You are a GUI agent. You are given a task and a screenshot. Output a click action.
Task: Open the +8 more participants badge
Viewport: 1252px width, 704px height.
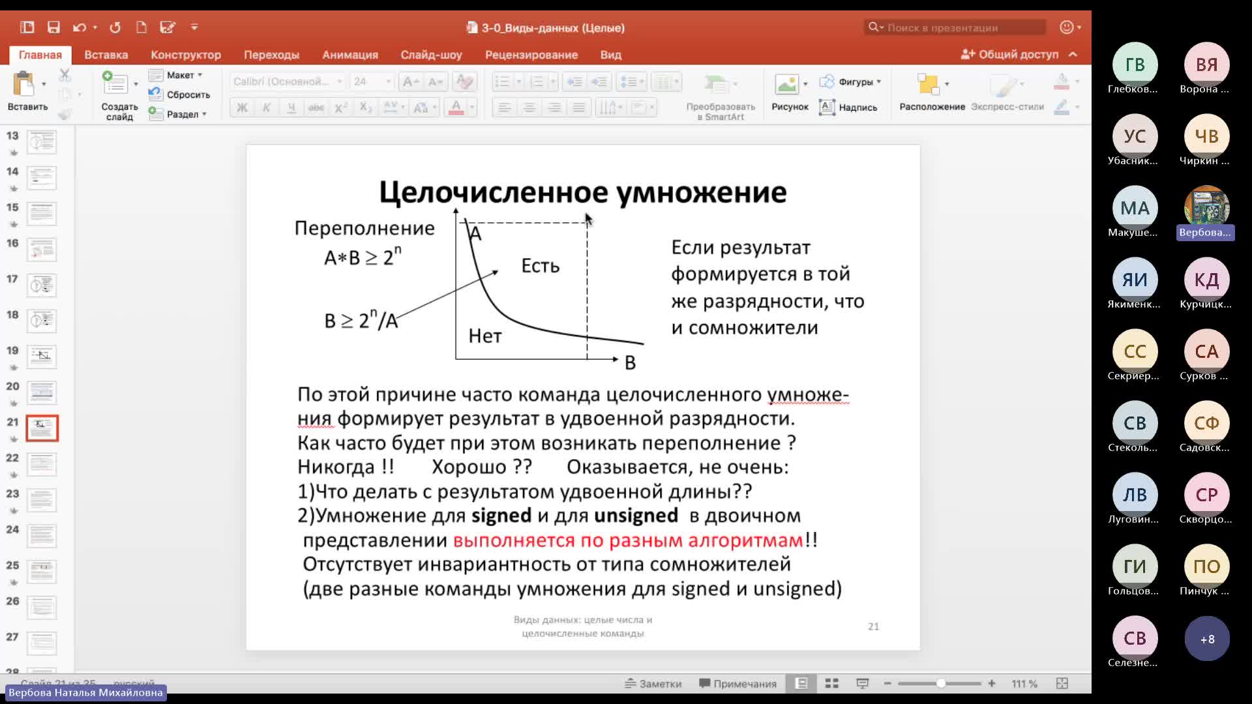point(1207,639)
